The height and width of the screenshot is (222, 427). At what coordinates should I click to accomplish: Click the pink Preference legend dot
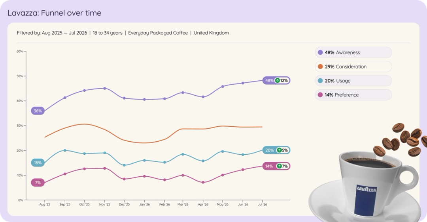(x=320, y=95)
